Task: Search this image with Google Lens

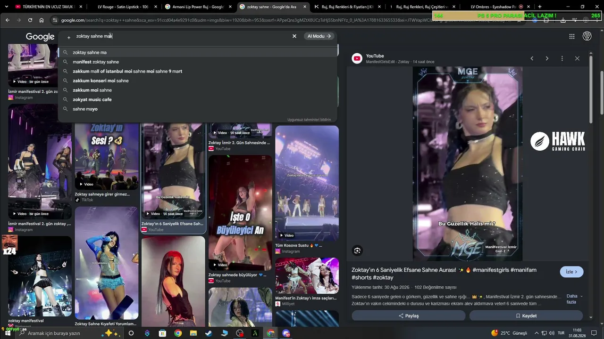Action: click(x=357, y=250)
